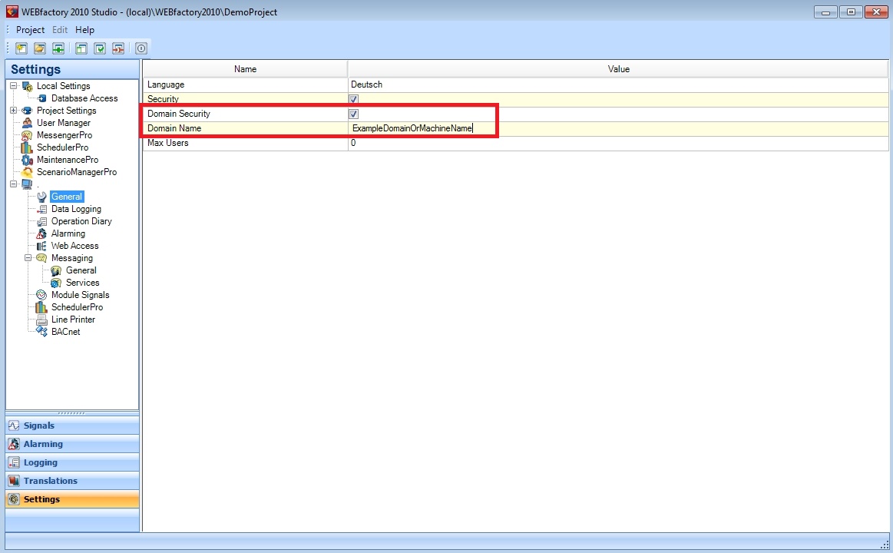Select Module Signals in the tree
The width and height of the screenshot is (893, 553).
(x=80, y=295)
